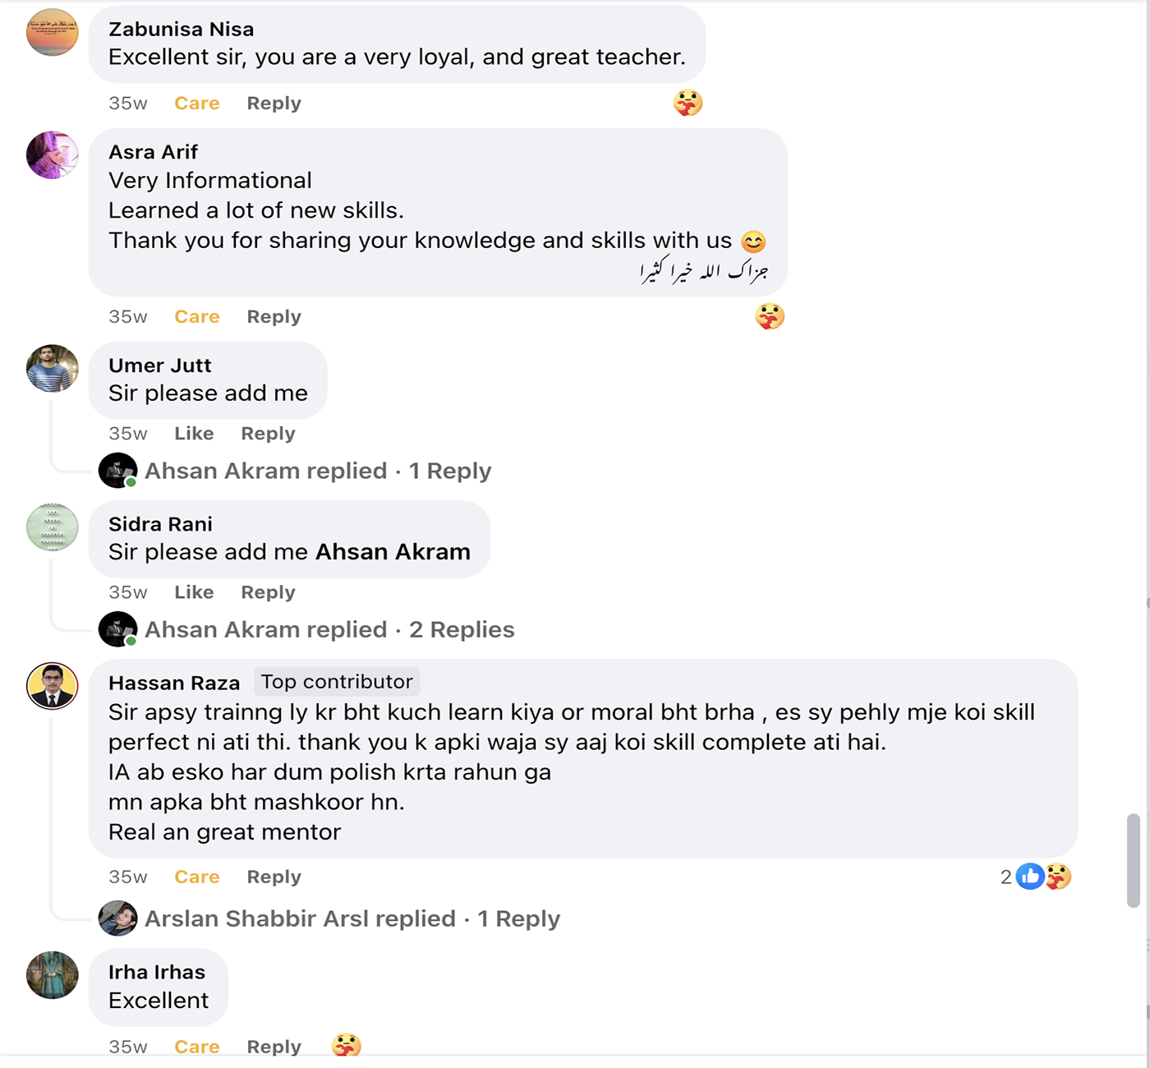Click the care reaction emoji under Asra Arif's comment

pyautogui.click(x=770, y=316)
